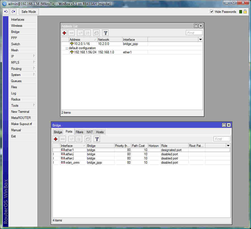
Task: Click the Find field in Bridge window
Action: coord(222,139)
